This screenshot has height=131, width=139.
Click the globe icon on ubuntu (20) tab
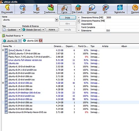click(24, 40)
